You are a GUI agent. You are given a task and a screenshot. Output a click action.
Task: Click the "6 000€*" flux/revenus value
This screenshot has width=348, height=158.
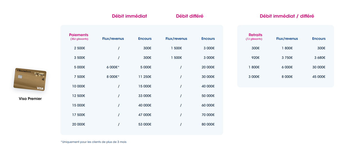[113, 67]
